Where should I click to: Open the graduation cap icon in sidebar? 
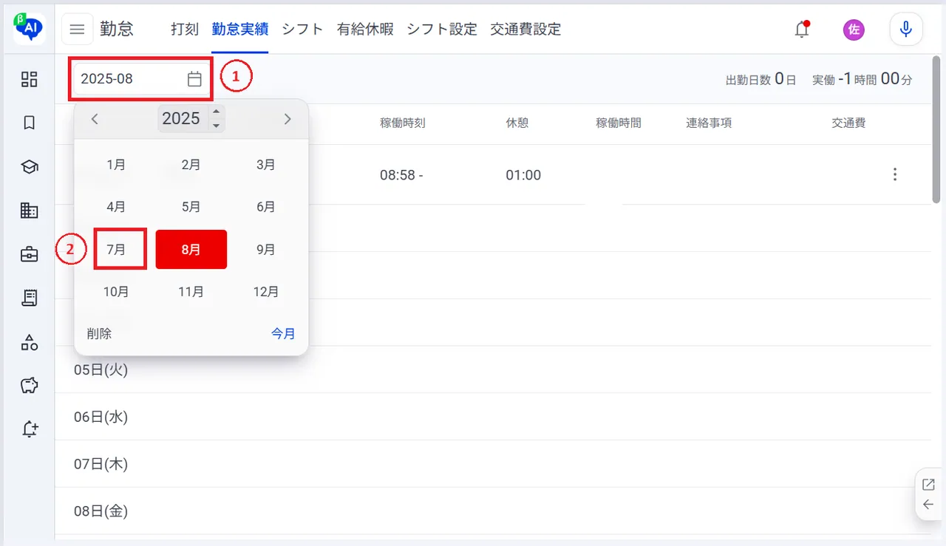(29, 167)
